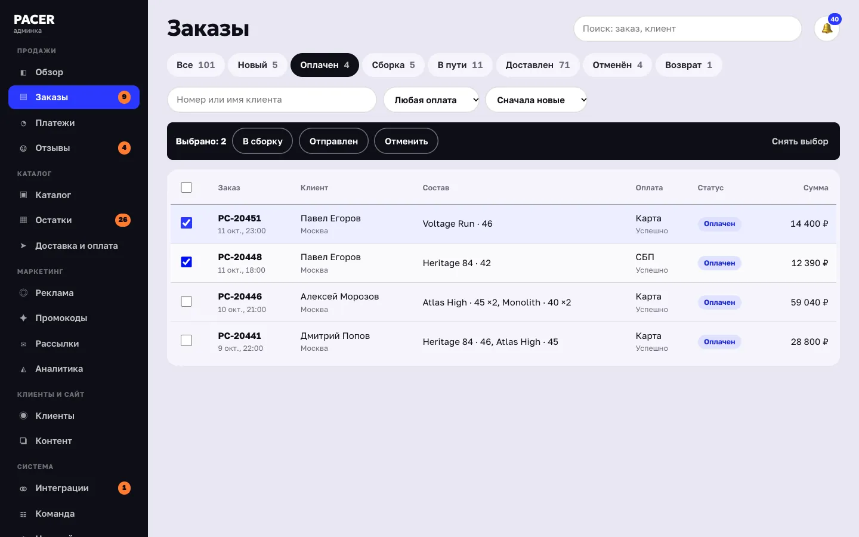Click the Аналитика sidebar icon
The image size is (859, 537).
[x=23, y=369]
